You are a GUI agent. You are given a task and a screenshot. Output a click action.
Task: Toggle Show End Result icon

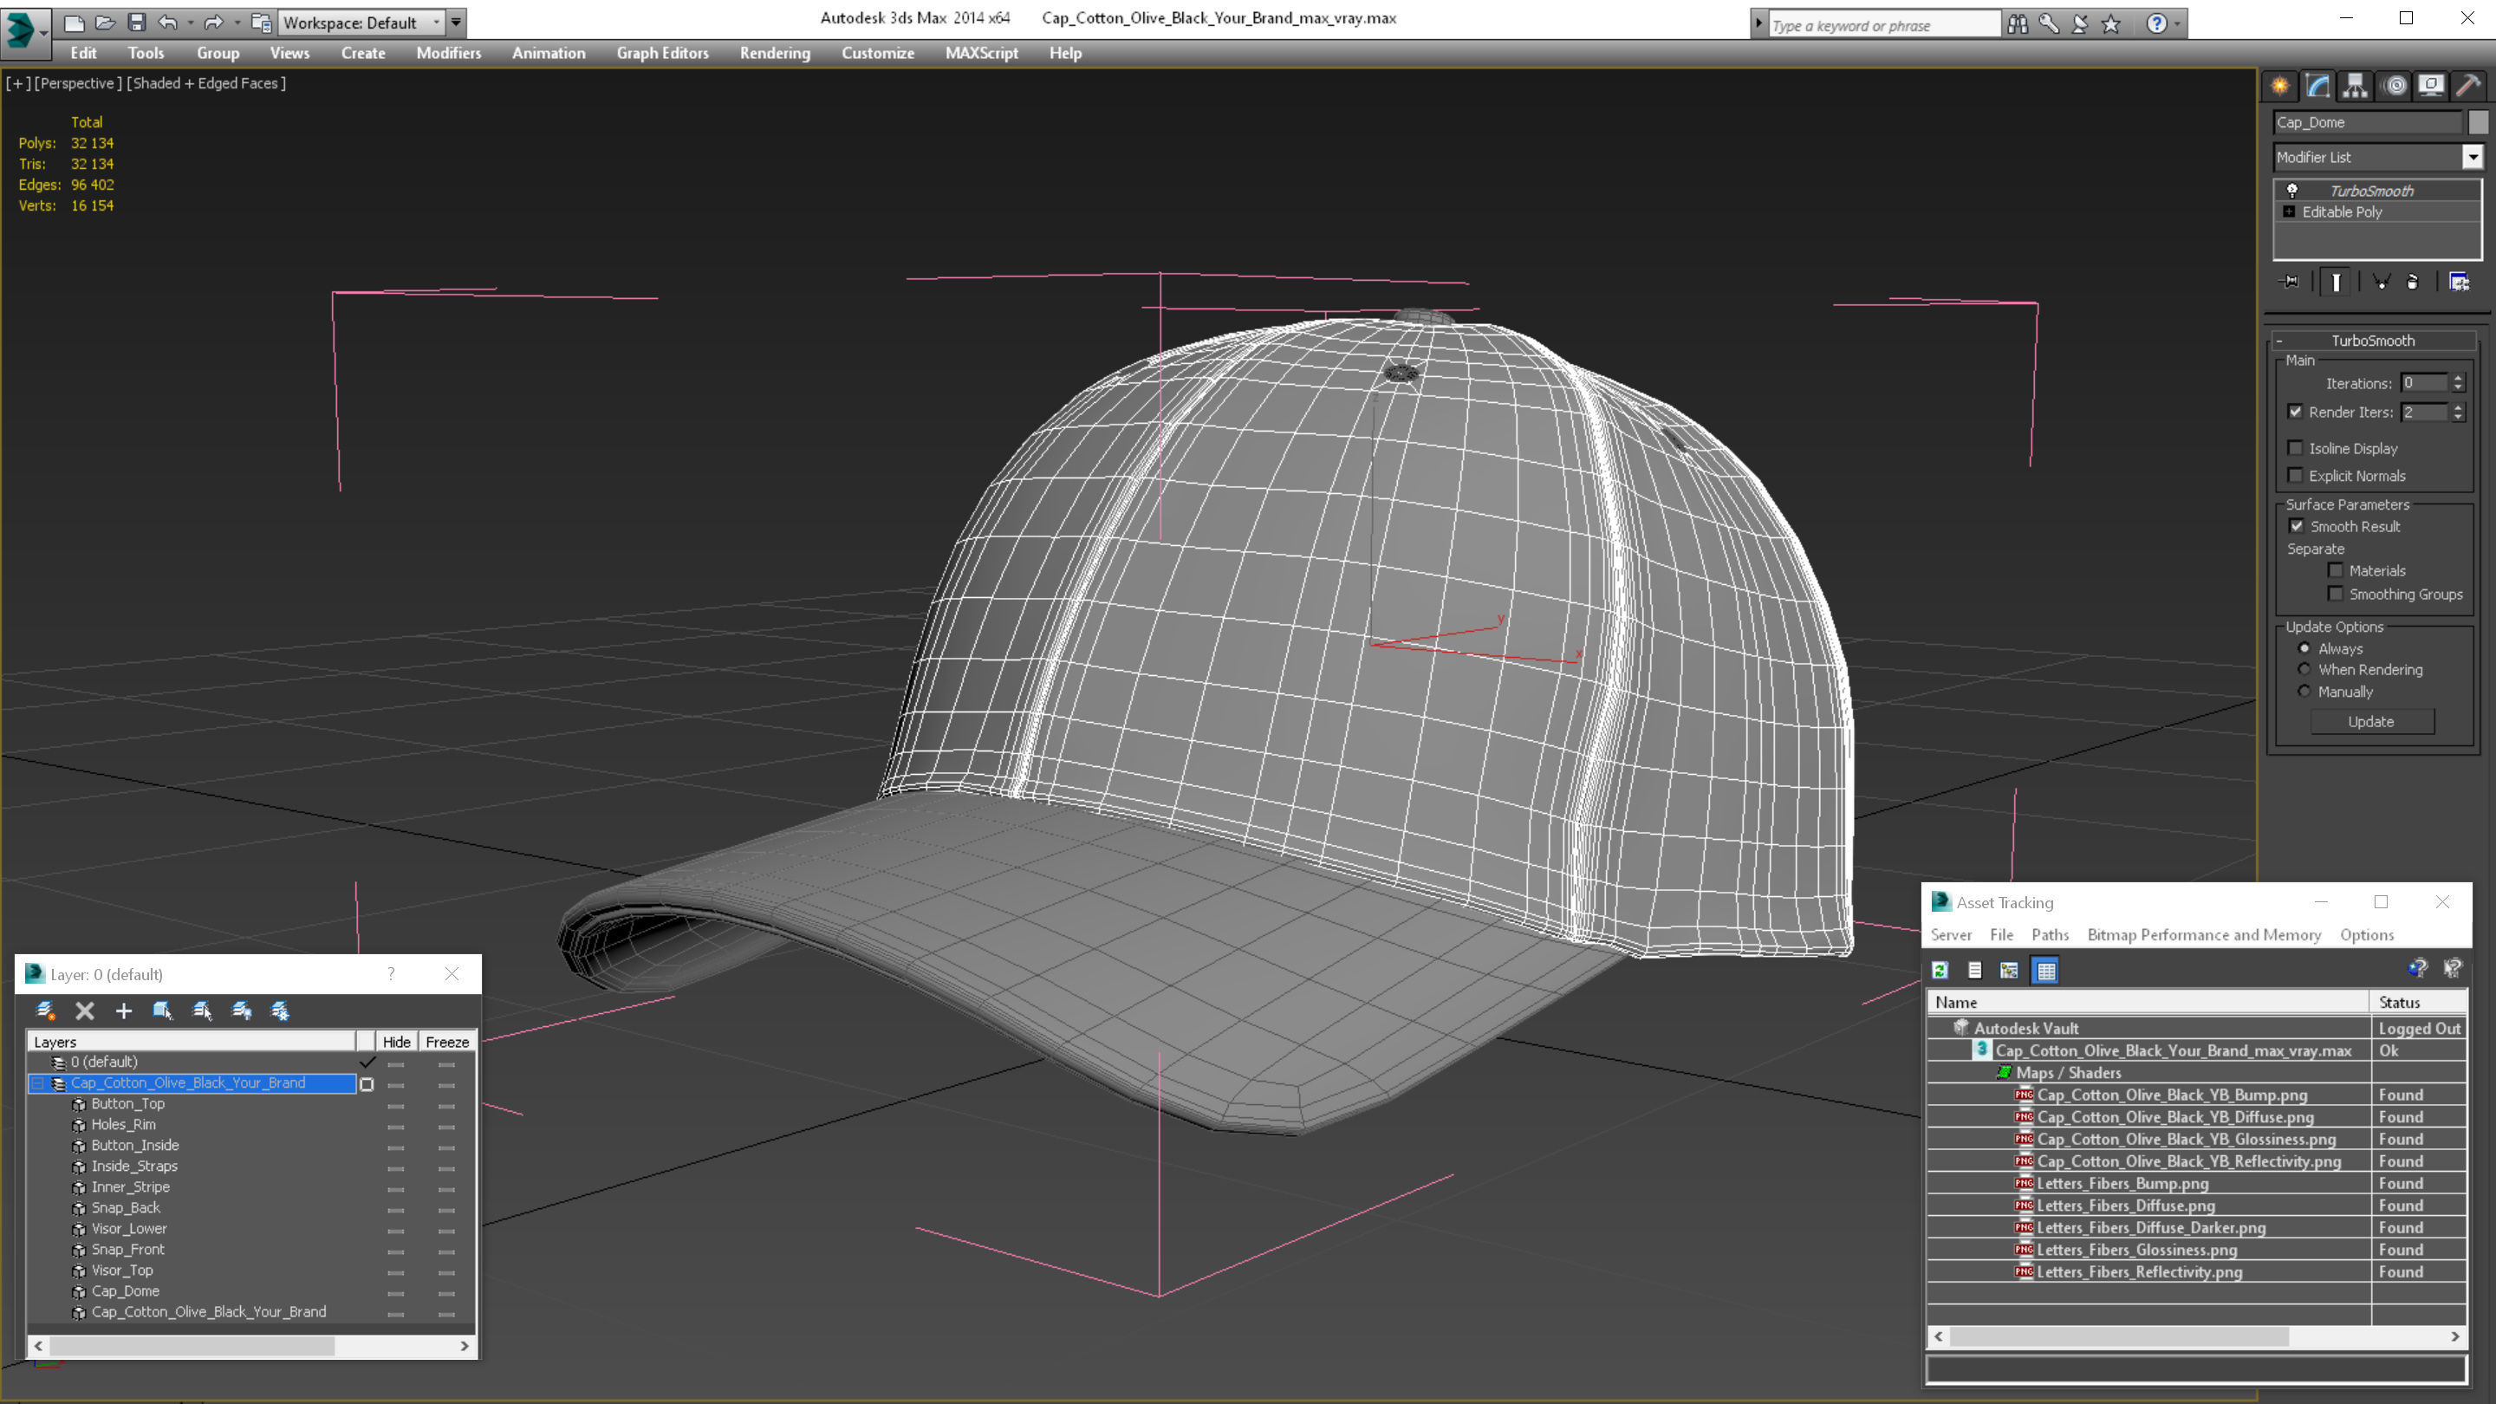[x=2337, y=282]
